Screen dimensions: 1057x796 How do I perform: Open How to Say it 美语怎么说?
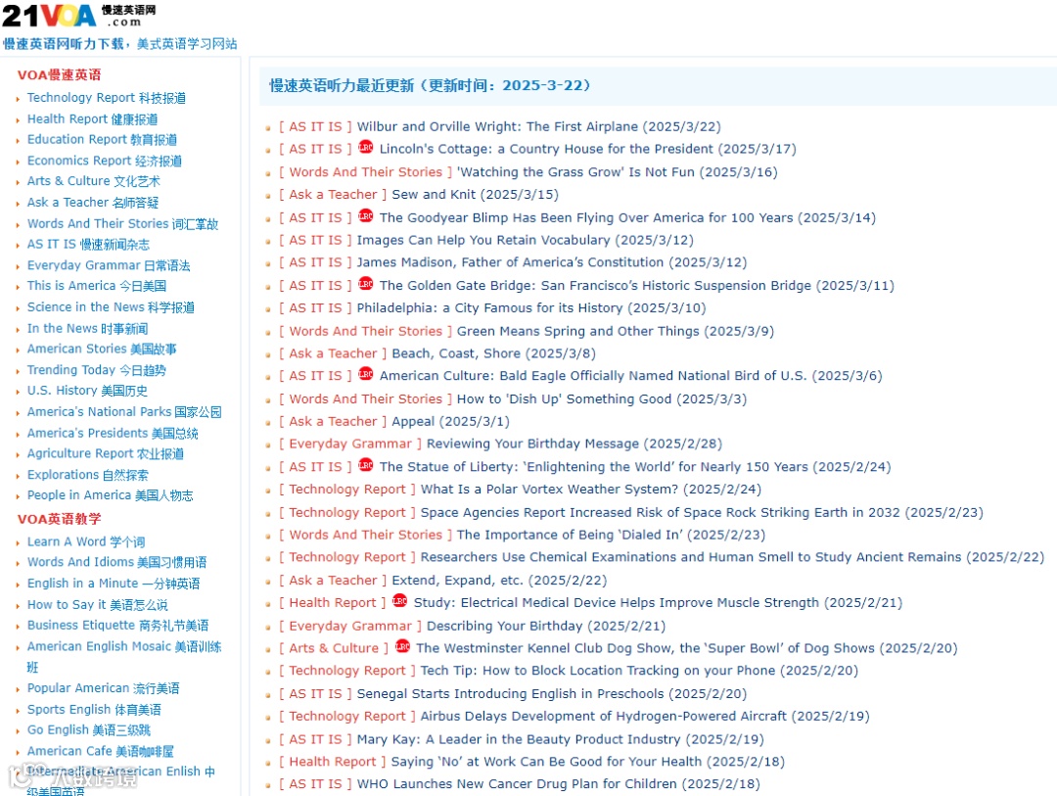click(97, 605)
